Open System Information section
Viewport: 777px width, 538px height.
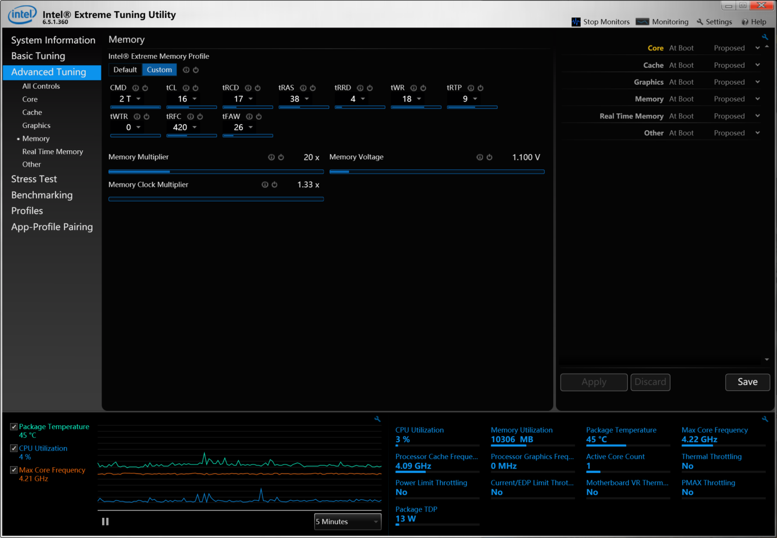[x=53, y=40]
